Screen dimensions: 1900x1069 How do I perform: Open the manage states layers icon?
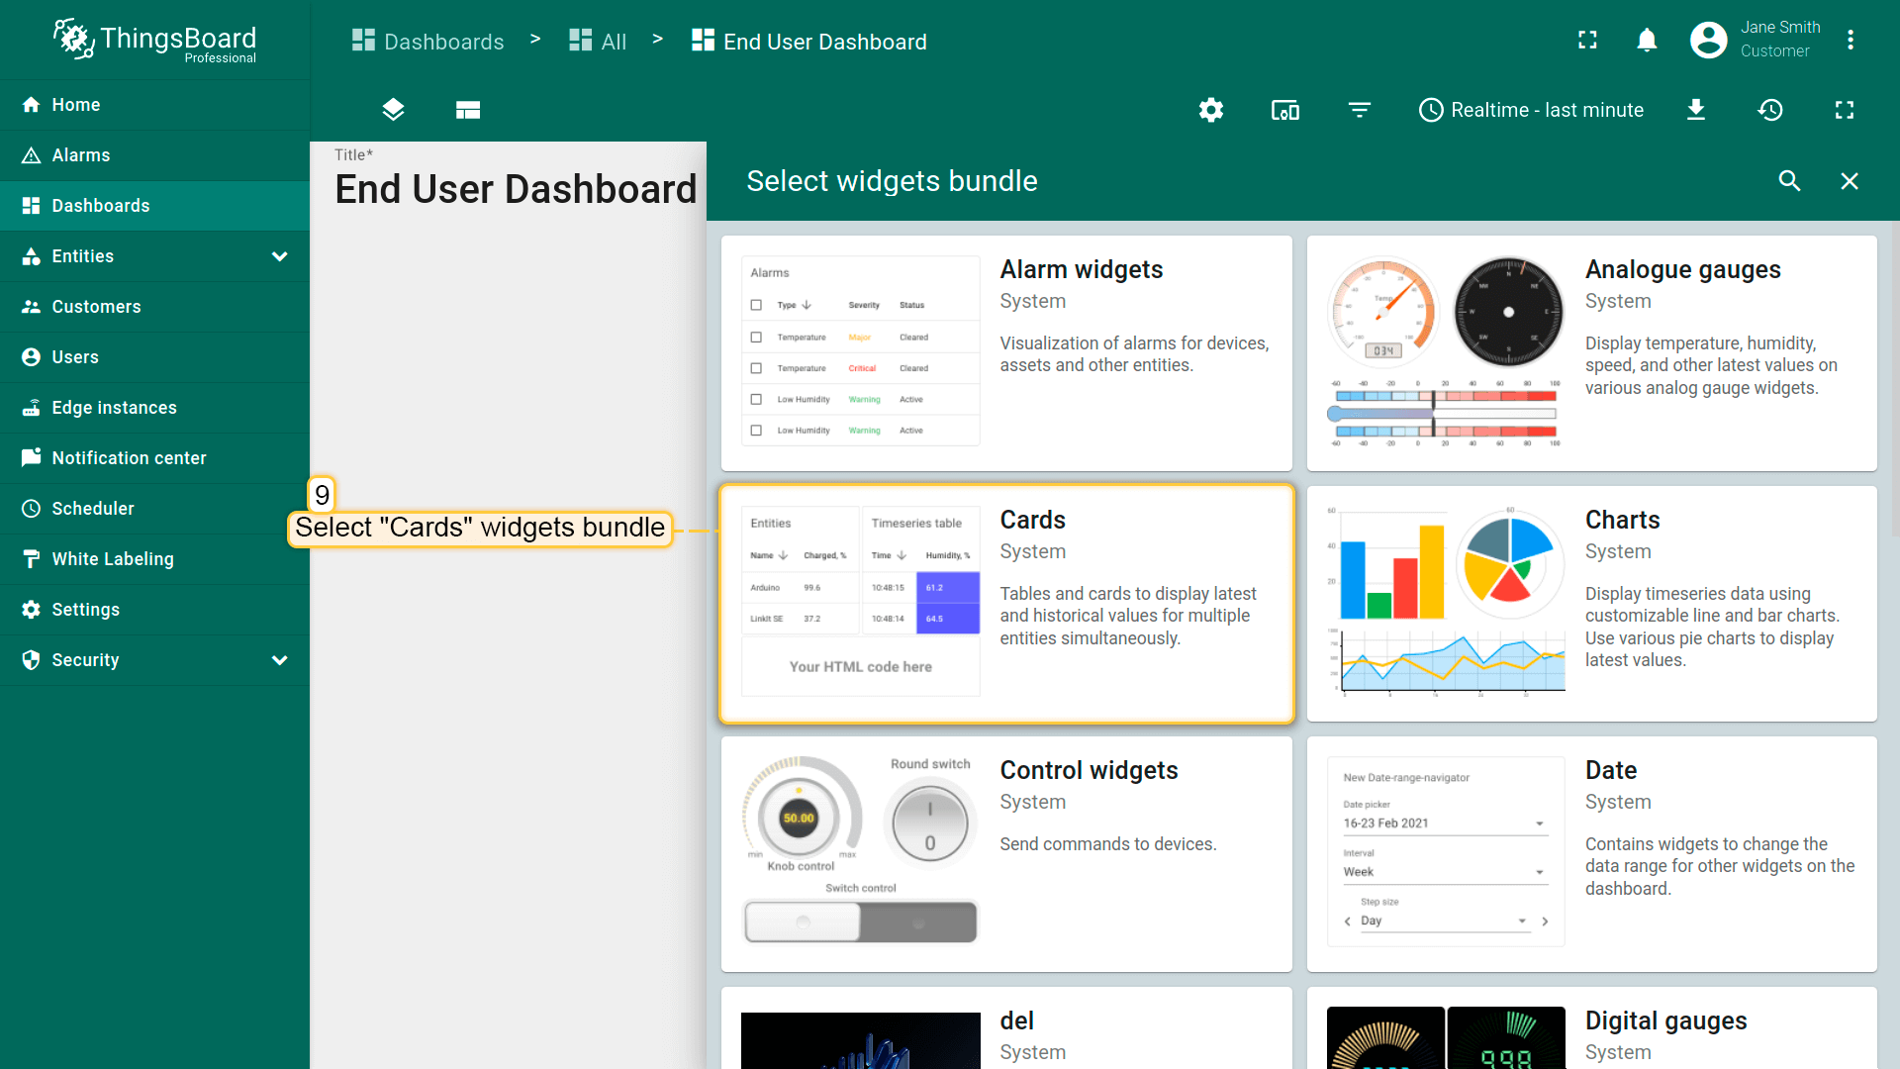coord(393,110)
